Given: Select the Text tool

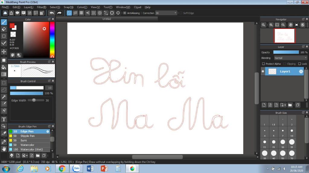Looking at the screenshot, I should click(x=4, y=119).
